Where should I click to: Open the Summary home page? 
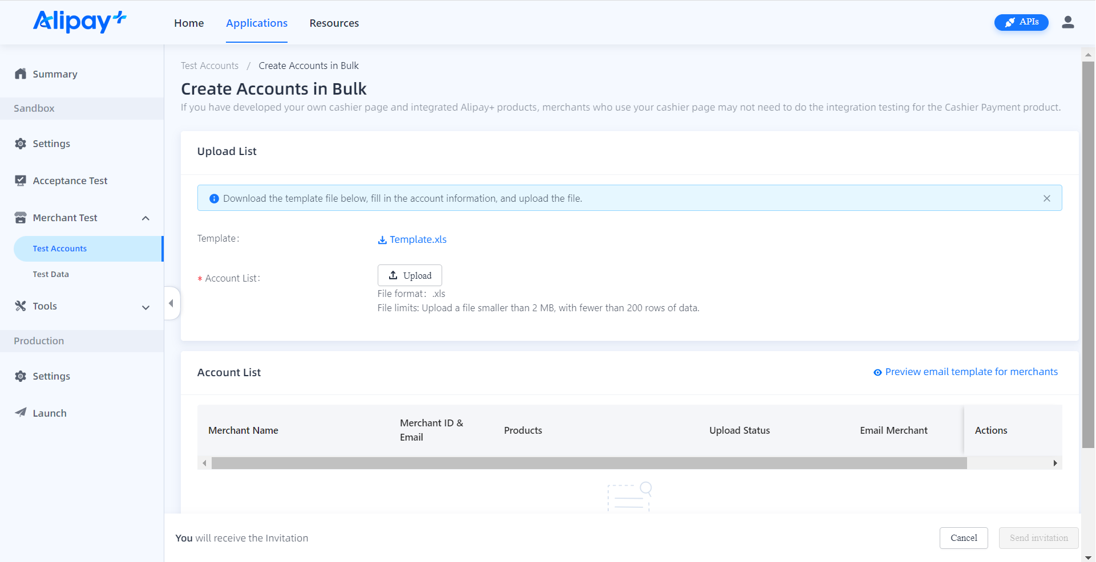[x=55, y=74]
